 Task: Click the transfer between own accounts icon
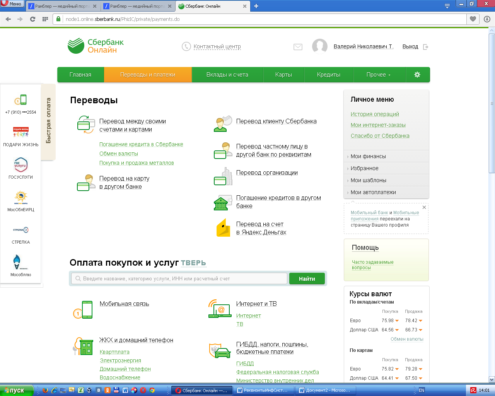pos(86,125)
